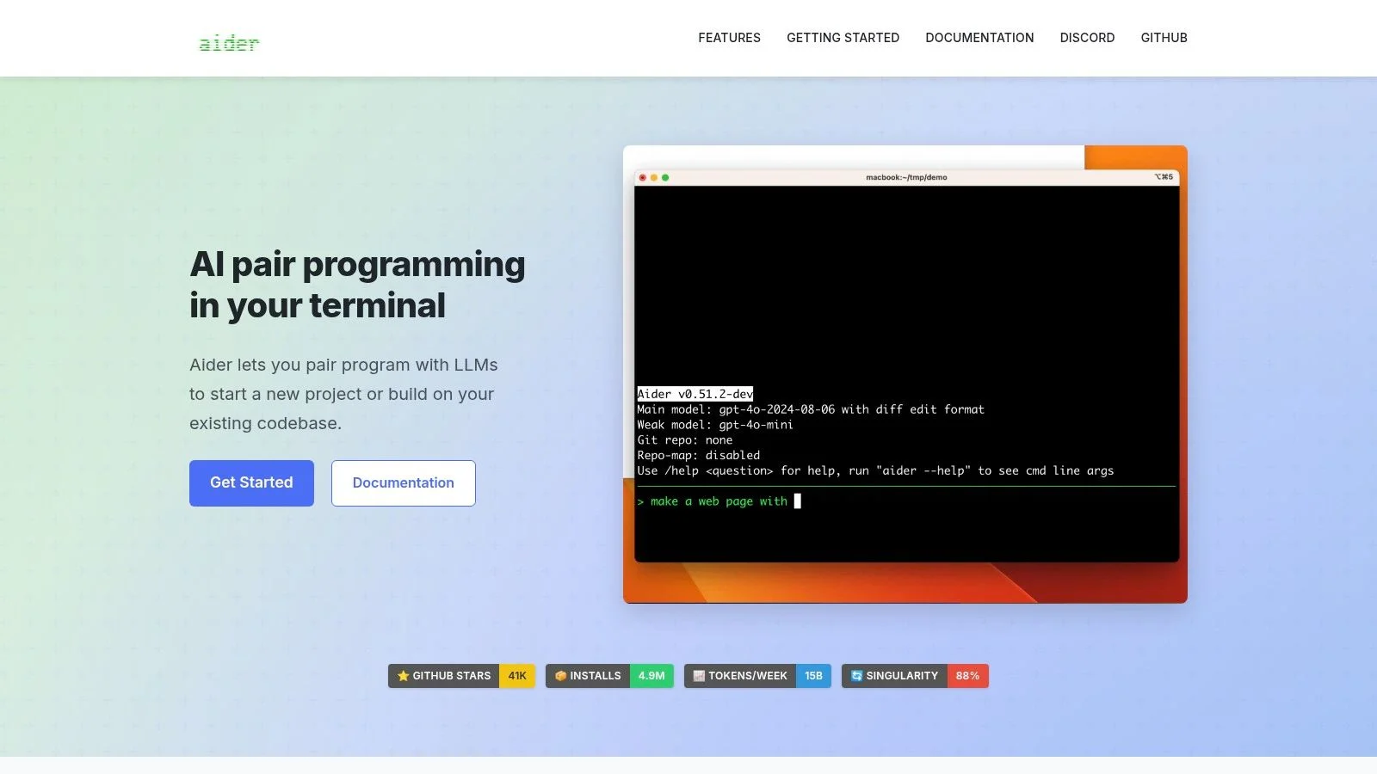Open Getting Started in navigation
The width and height of the screenshot is (1377, 774).
pyautogui.click(x=843, y=38)
